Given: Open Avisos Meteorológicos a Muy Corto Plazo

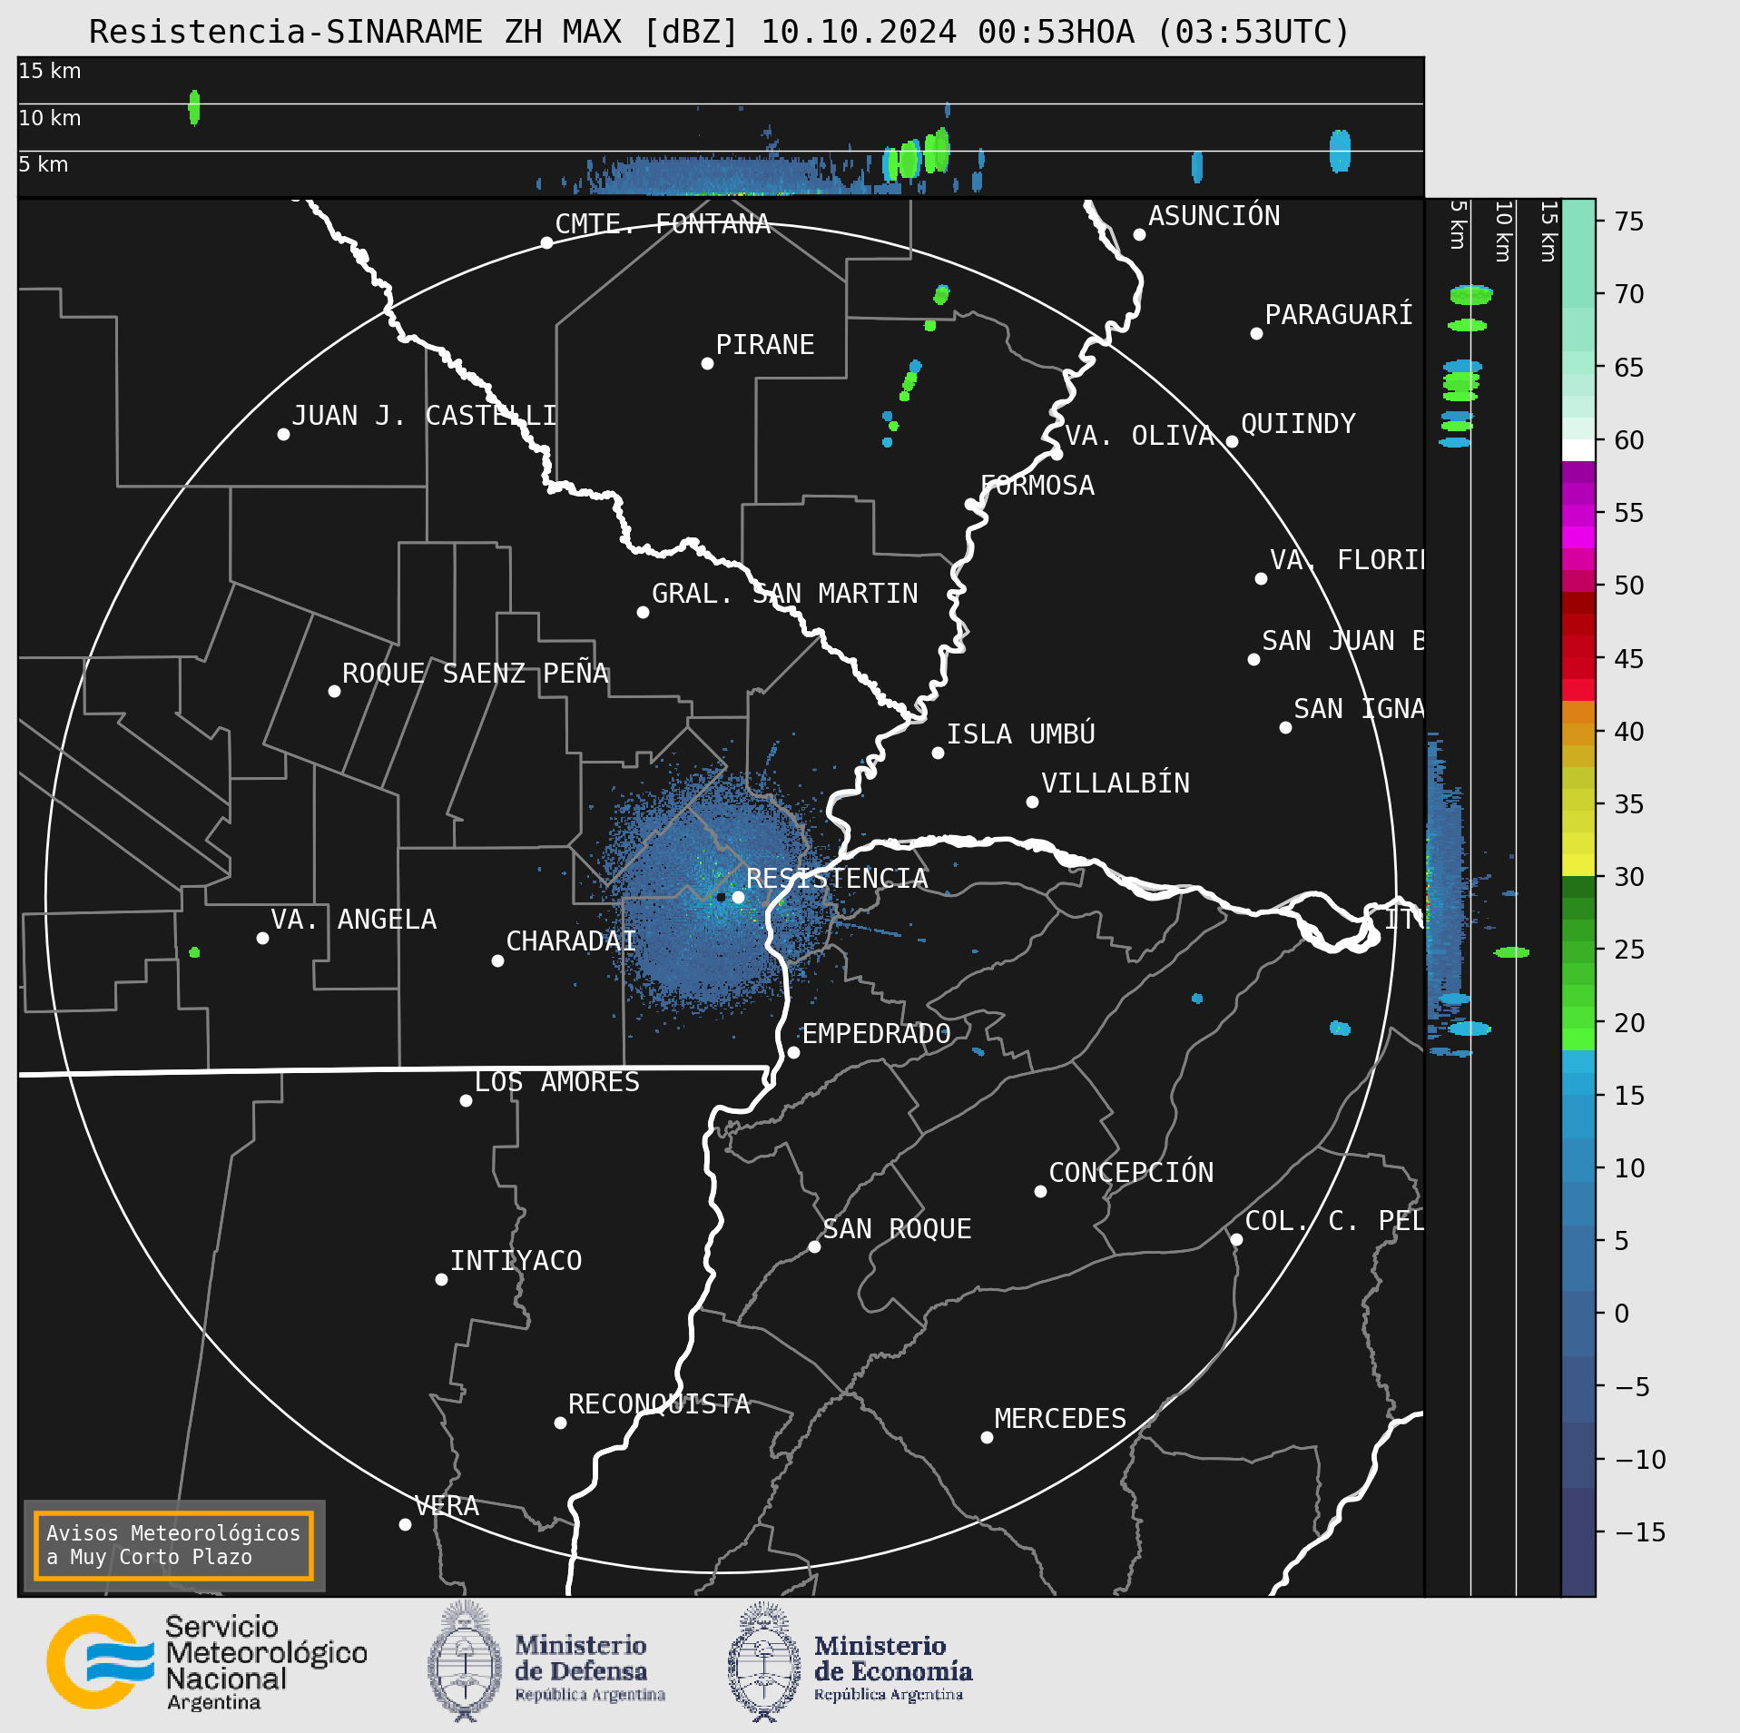Looking at the screenshot, I should pos(173,1545).
